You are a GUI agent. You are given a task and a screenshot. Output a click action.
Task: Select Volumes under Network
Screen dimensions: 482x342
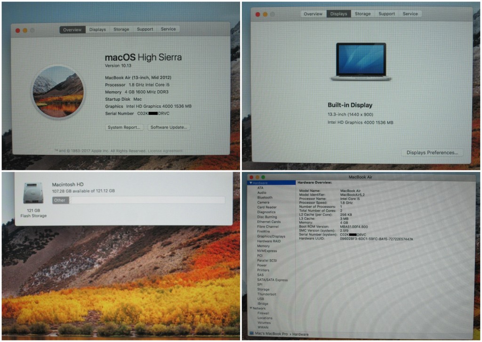(264, 323)
